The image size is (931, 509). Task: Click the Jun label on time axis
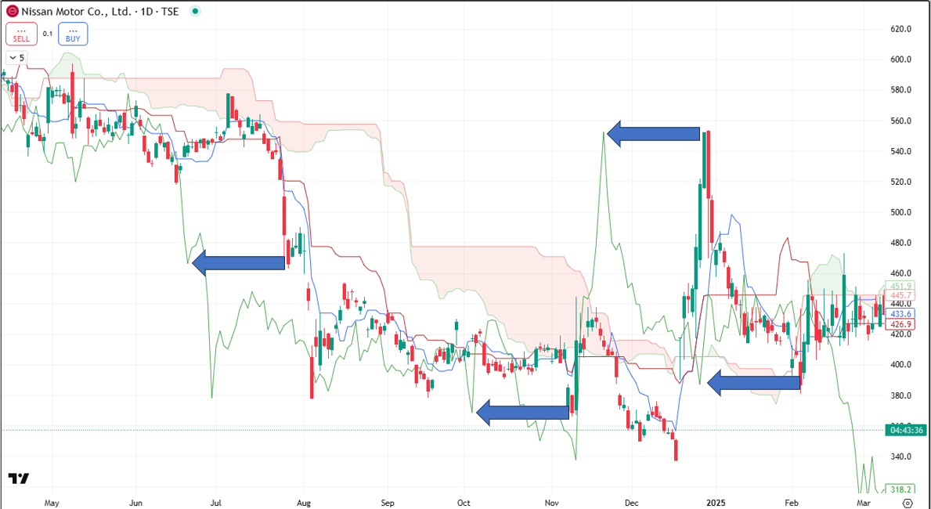point(136,503)
